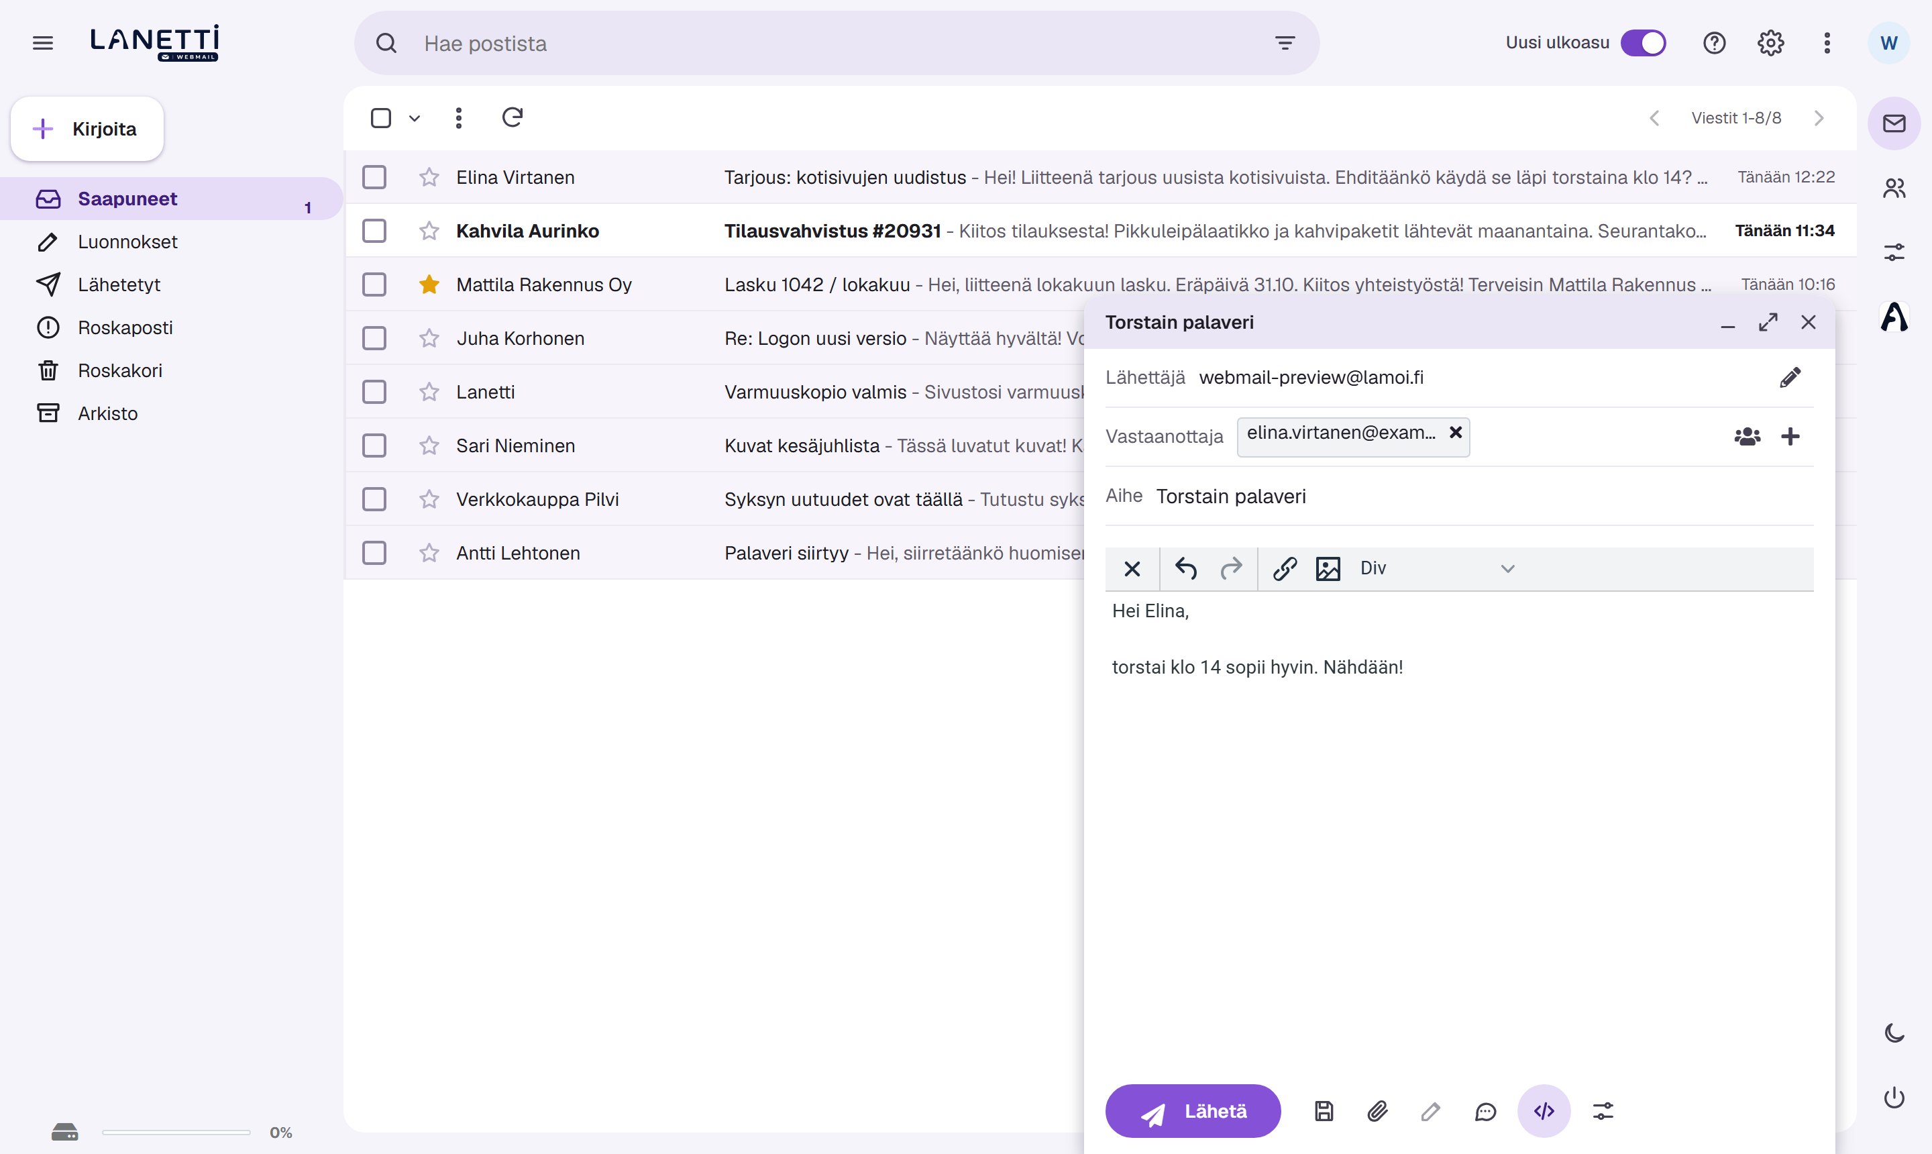Switch to dark mode moon icon
The width and height of the screenshot is (1932, 1154).
pyautogui.click(x=1894, y=1032)
